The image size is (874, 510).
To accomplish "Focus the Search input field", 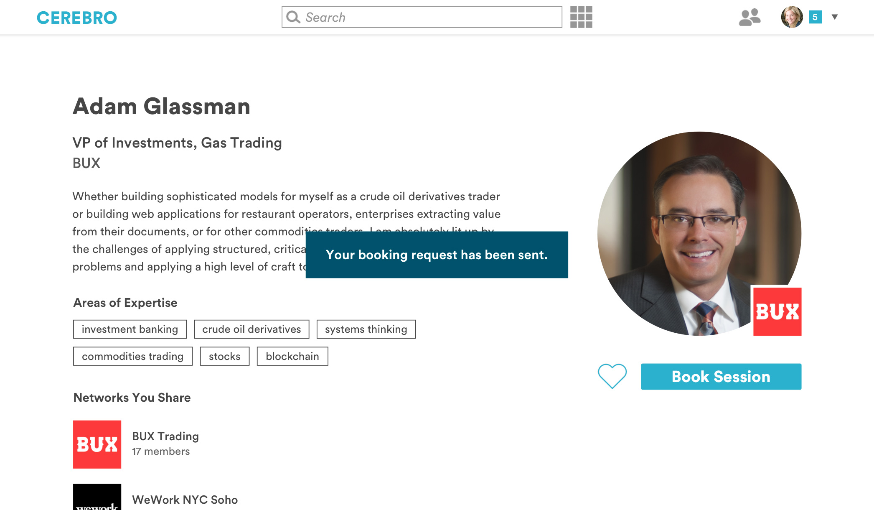I will [x=430, y=17].
